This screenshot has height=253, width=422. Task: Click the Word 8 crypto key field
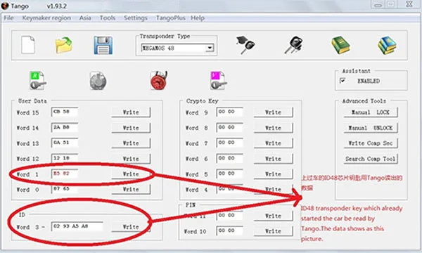[229, 127]
